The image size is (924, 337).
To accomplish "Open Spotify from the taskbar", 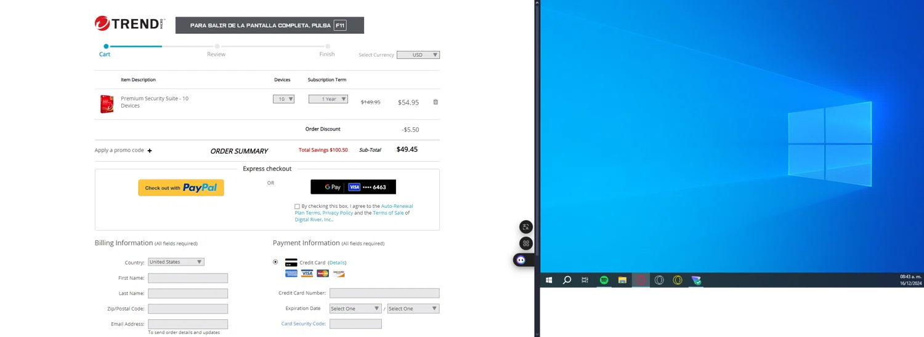I will click(x=604, y=280).
